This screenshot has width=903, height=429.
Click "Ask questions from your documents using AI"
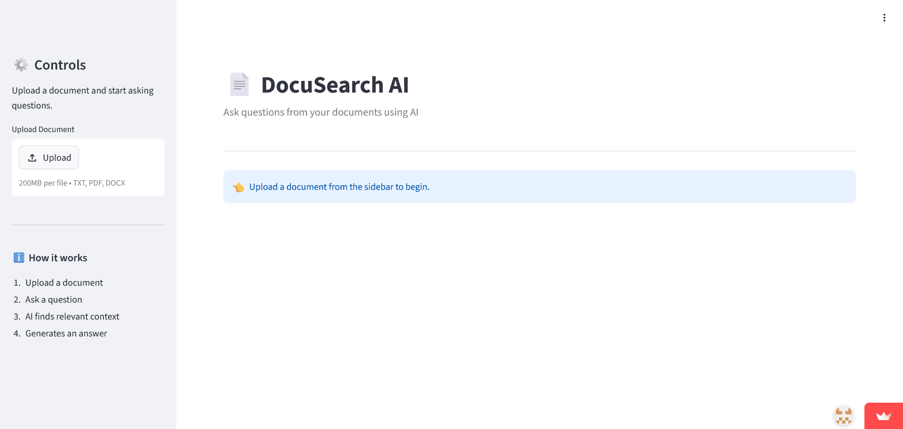(321, 112)
